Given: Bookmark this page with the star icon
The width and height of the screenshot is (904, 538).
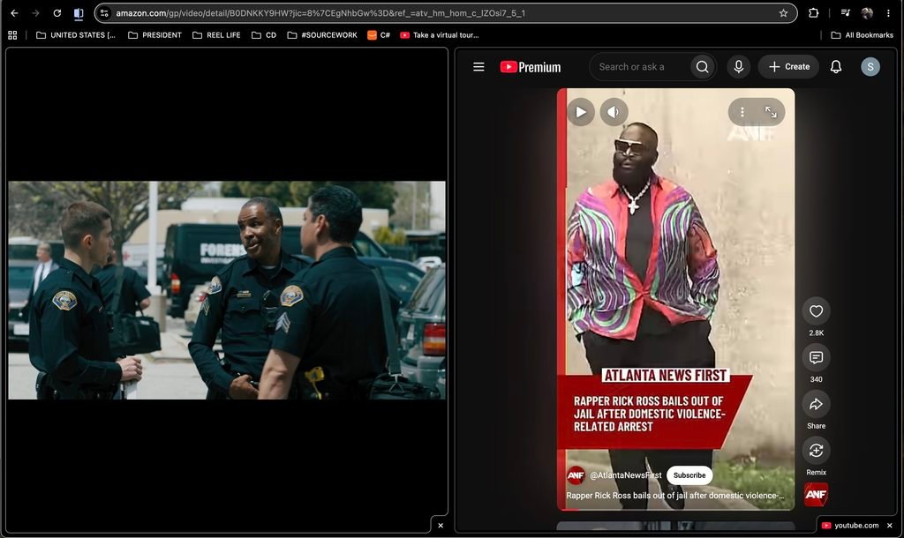Looking at the screenshot, I should [x=783, y=13].
